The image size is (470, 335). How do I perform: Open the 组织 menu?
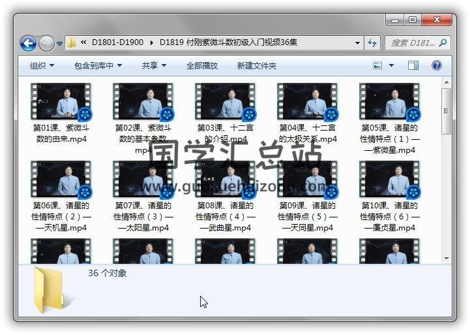[x=42, y=65]
